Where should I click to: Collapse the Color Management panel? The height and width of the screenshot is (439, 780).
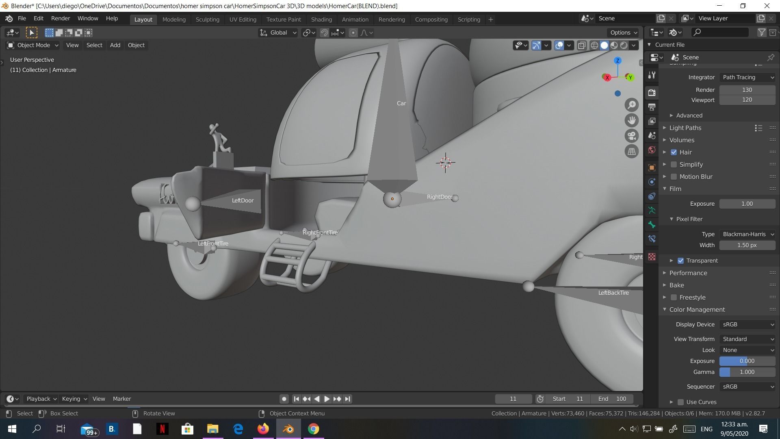pyautogui.click(x=697, y=309)
